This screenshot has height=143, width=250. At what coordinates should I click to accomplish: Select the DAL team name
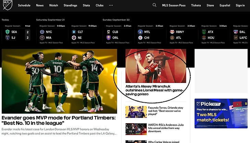[242, 32]
